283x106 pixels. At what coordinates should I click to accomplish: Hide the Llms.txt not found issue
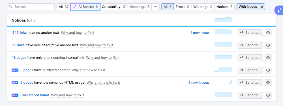[268, 95]
